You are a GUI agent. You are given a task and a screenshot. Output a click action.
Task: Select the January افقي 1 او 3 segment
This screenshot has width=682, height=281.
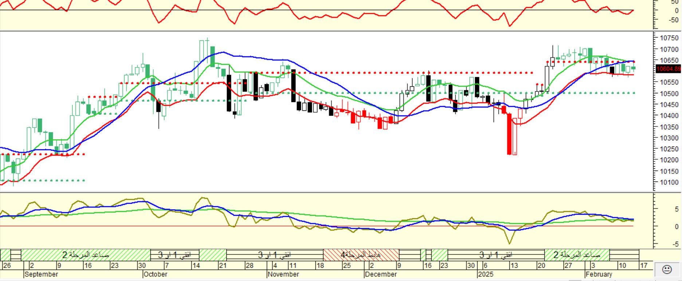coord(496,255)
